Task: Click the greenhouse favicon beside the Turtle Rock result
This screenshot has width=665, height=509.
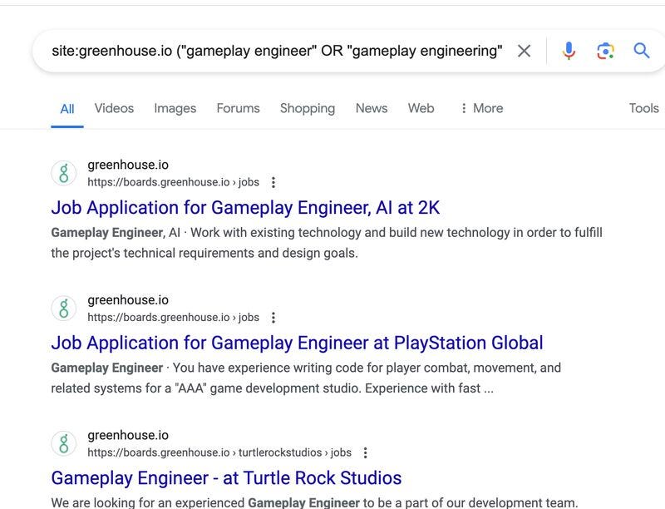Action: click(x=64, y=443)
